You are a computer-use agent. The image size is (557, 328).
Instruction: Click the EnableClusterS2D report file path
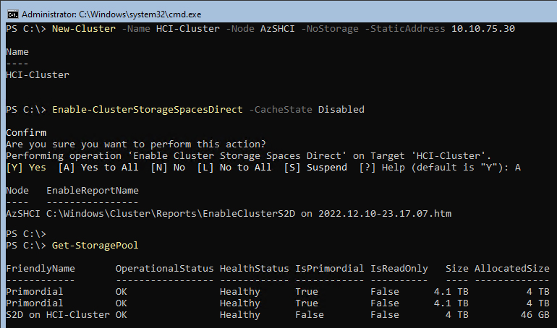[249, 213]
